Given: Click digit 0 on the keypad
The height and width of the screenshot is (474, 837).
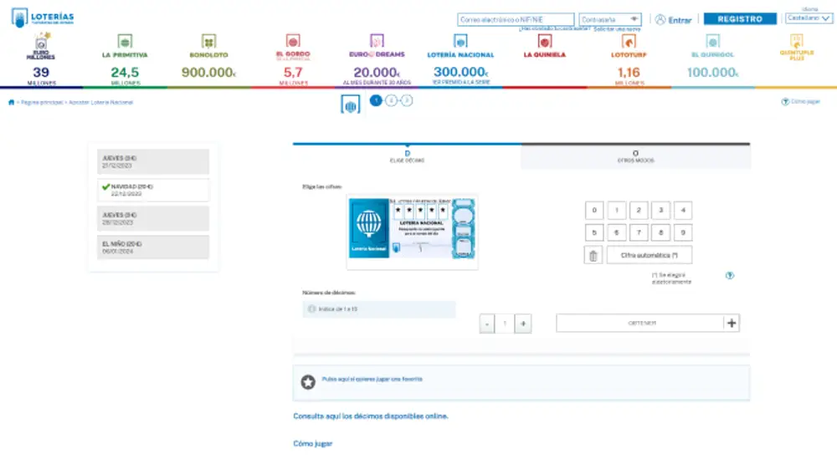Looking at the screenshot, I should tap(594, 210).
